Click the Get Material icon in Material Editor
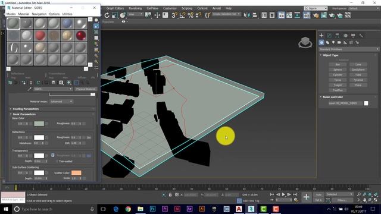381x214 pixels. (10, 83)
